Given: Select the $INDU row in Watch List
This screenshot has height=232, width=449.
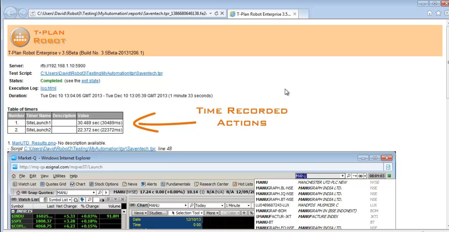Looking at the screenshot, I should click(66, 216).
